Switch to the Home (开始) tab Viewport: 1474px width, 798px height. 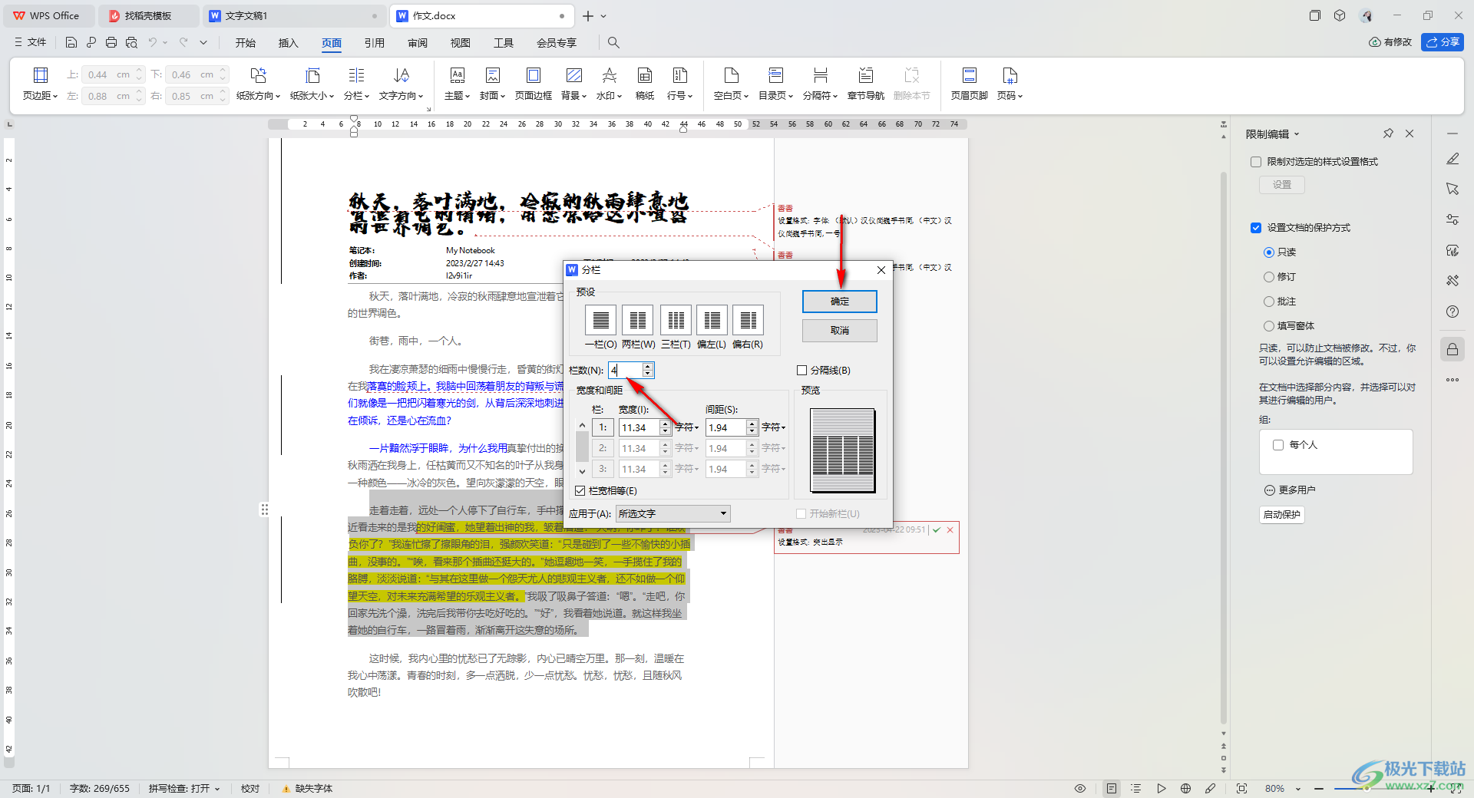tap(246, 43)
